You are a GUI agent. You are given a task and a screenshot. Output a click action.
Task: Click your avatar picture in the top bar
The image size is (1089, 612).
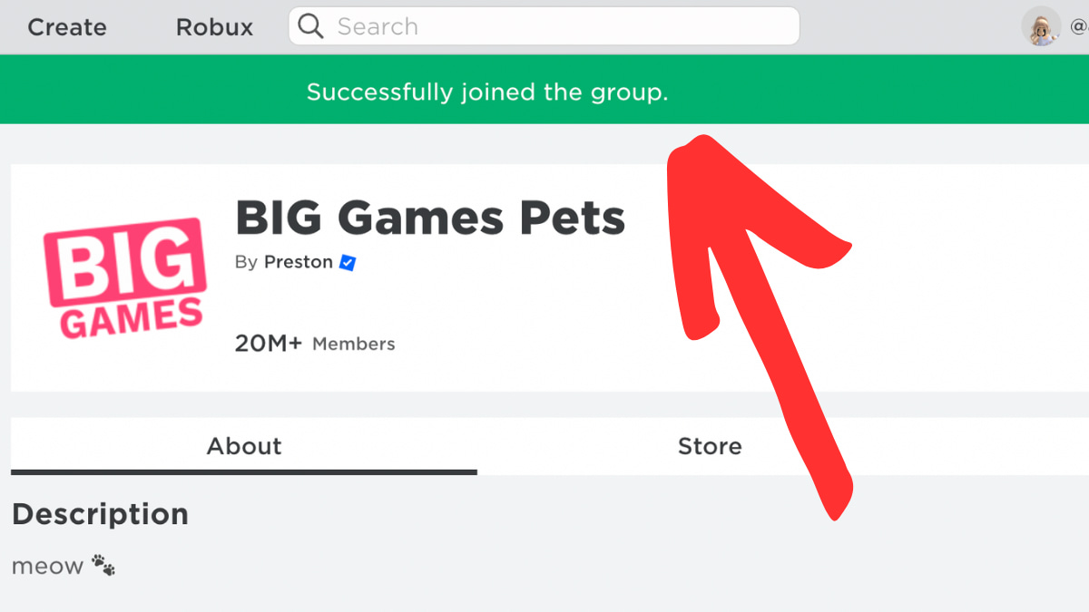[1041, 26]
